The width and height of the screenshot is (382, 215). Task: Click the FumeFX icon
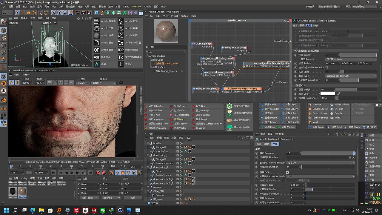coord(310,105)
